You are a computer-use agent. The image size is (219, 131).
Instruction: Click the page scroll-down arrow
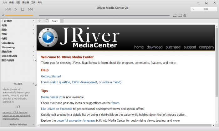pyautogui.click(x=216, y=122)
